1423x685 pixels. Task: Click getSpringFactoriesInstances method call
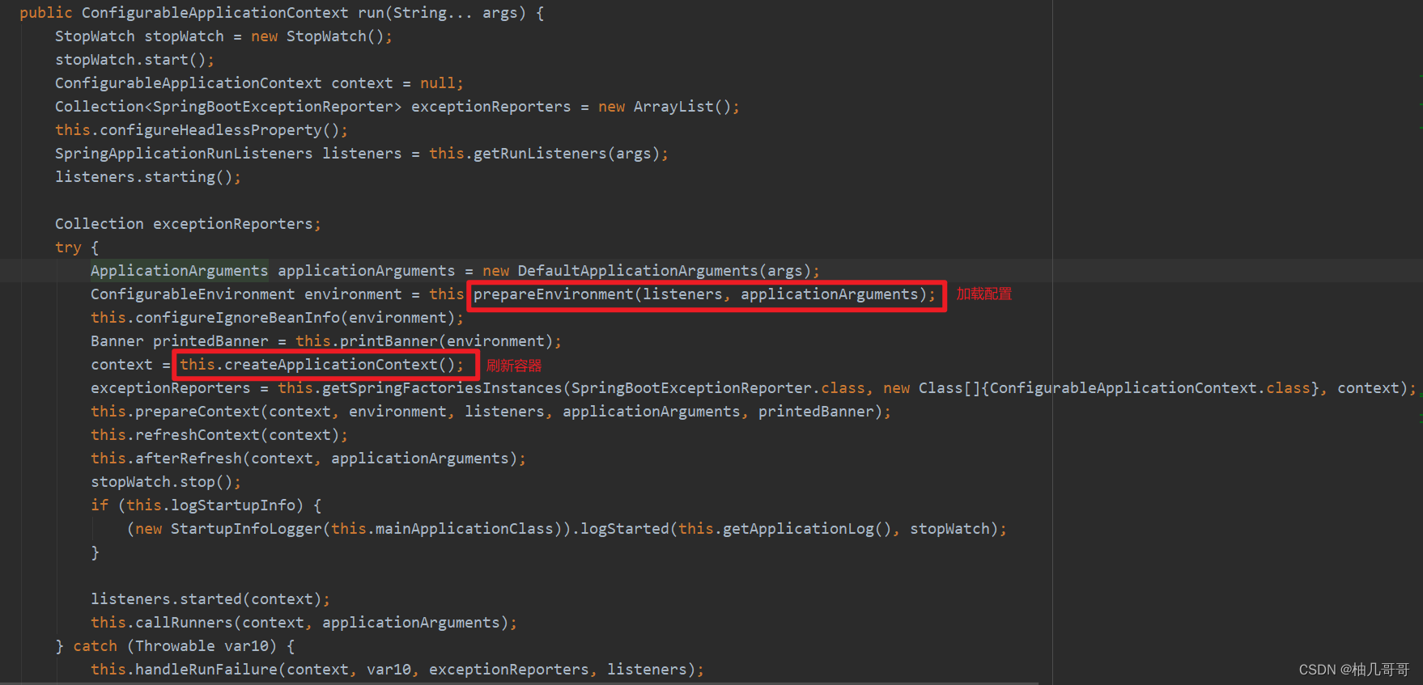[x=442, y=388]
